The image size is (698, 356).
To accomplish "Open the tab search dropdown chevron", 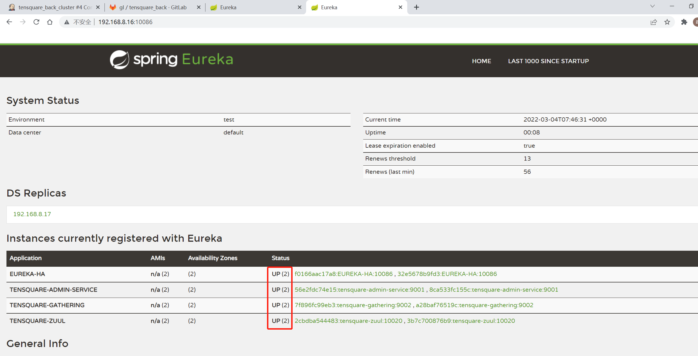I will tap(652, 6).
